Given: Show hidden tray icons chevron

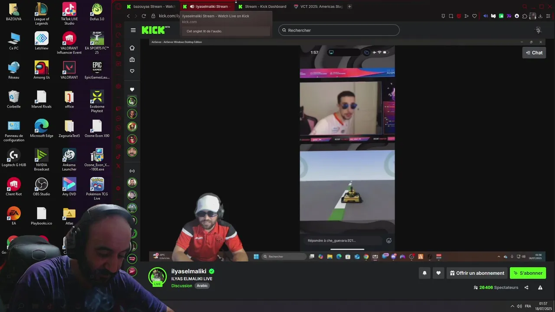Looking at the screenshot, I should [512, 306].
